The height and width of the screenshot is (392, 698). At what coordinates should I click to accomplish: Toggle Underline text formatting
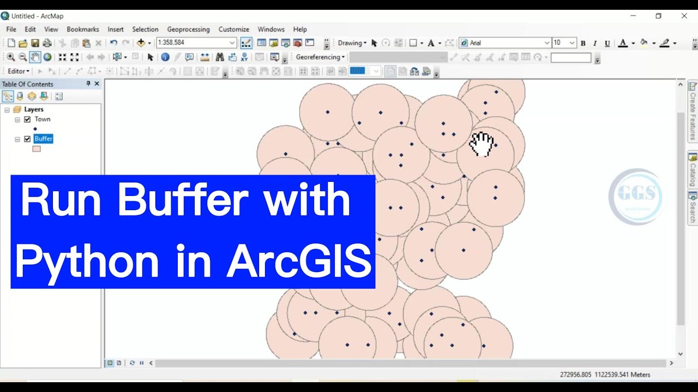click(607, 43)
